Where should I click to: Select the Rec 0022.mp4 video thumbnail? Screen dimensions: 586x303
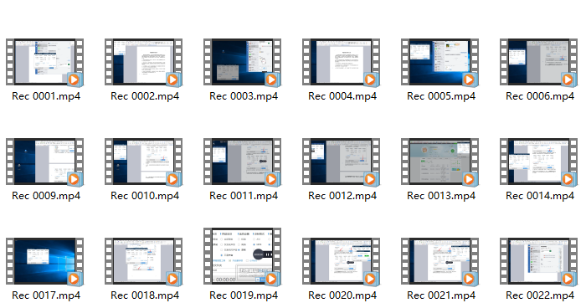[538, 261]
